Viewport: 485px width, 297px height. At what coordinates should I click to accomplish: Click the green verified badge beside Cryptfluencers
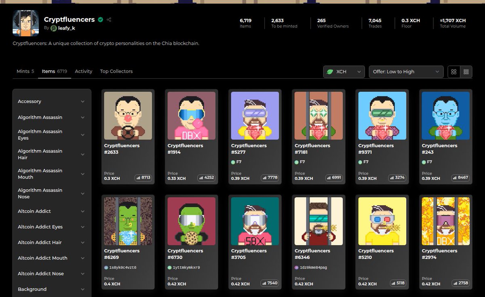tap(100, 19)
